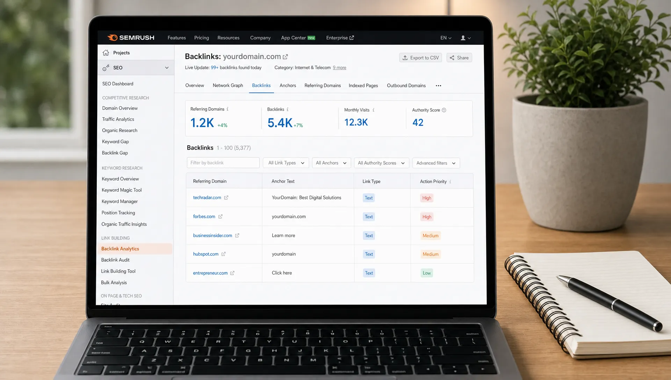This screenshot has width=671, height=380.
Task: Open Referring Domains tab
Action: click(x=323, y=86)
